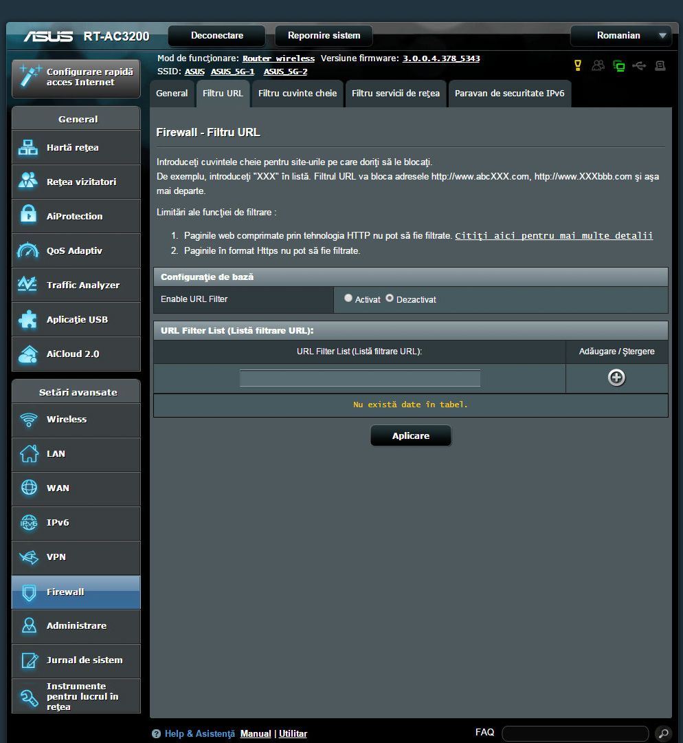
Task: Click the yellow lightbulb status icon
Action: tap(578, 65)
